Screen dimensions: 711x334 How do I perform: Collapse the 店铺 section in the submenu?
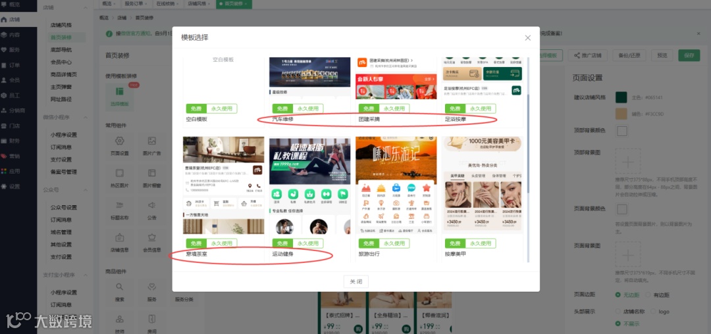click(x=86, y=8)
